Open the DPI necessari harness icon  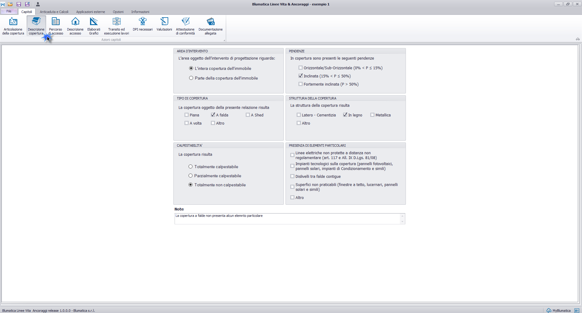pos(142,22)
